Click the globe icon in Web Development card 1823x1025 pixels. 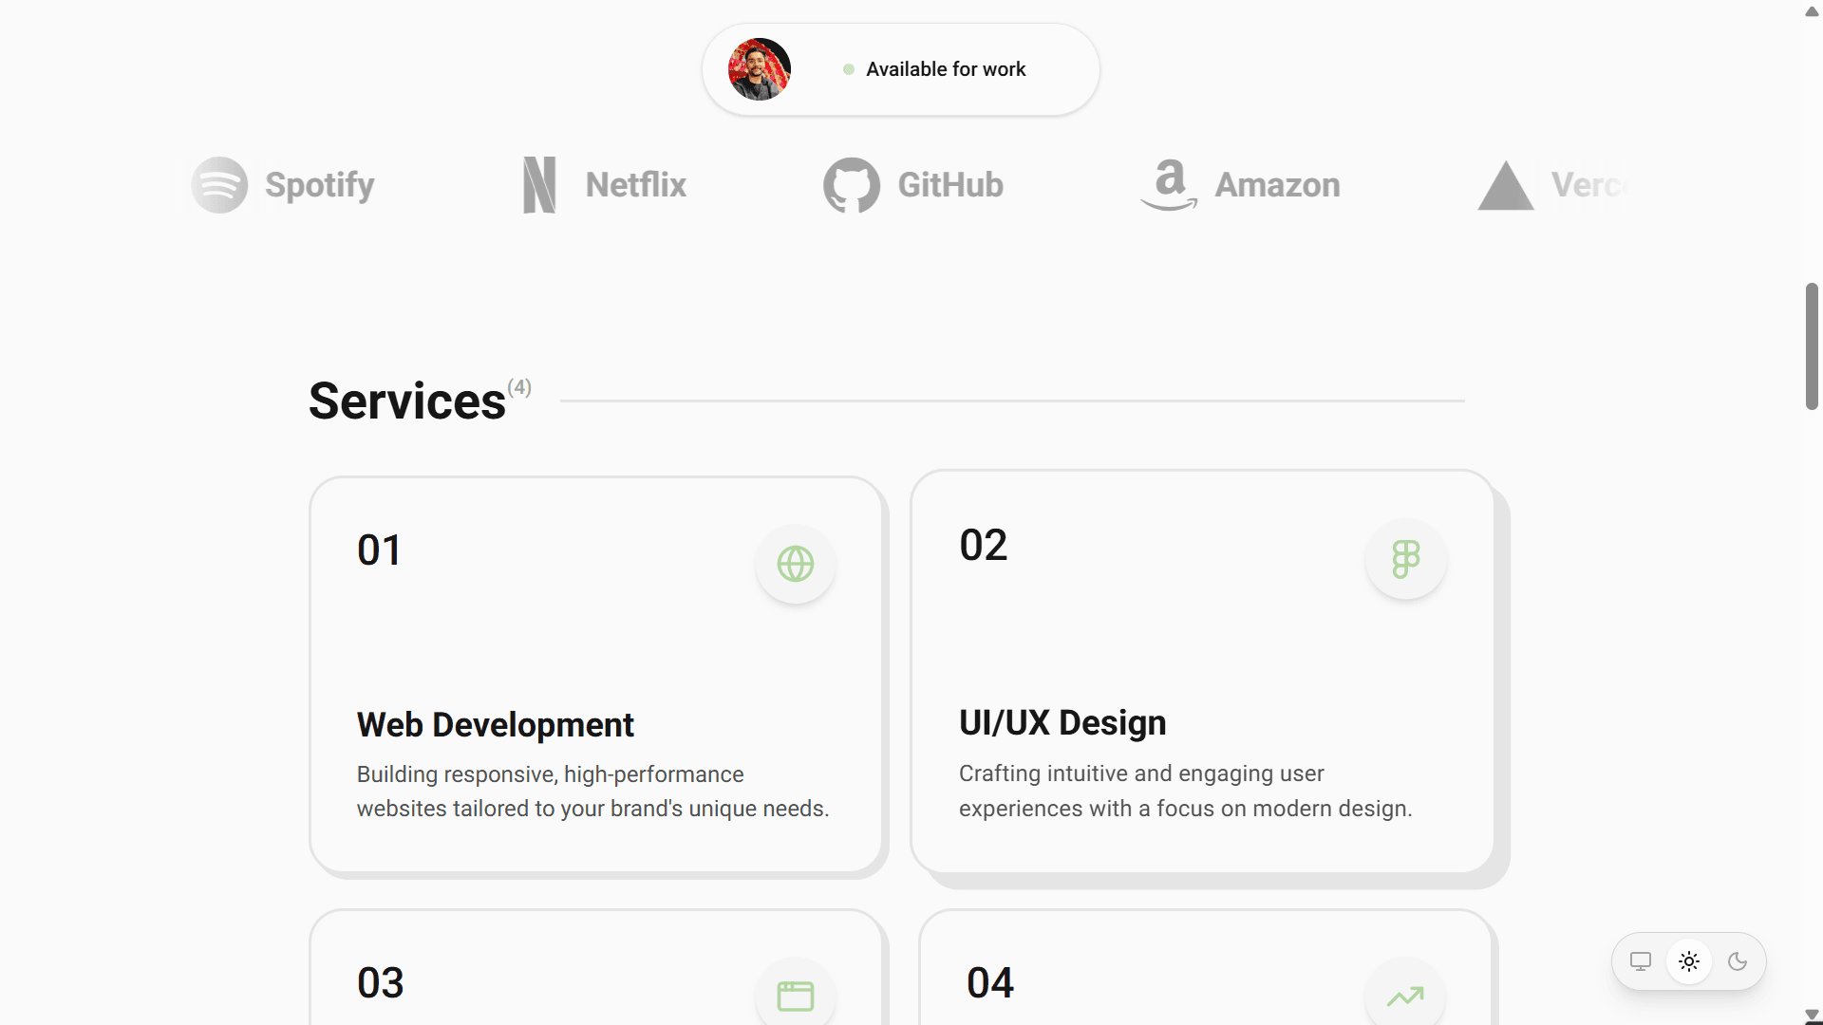pyautogui.click(x=796, y=564)
